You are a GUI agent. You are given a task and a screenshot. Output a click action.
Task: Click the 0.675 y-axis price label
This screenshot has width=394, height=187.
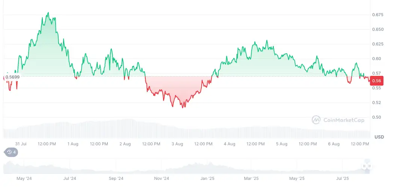(377, 15)
